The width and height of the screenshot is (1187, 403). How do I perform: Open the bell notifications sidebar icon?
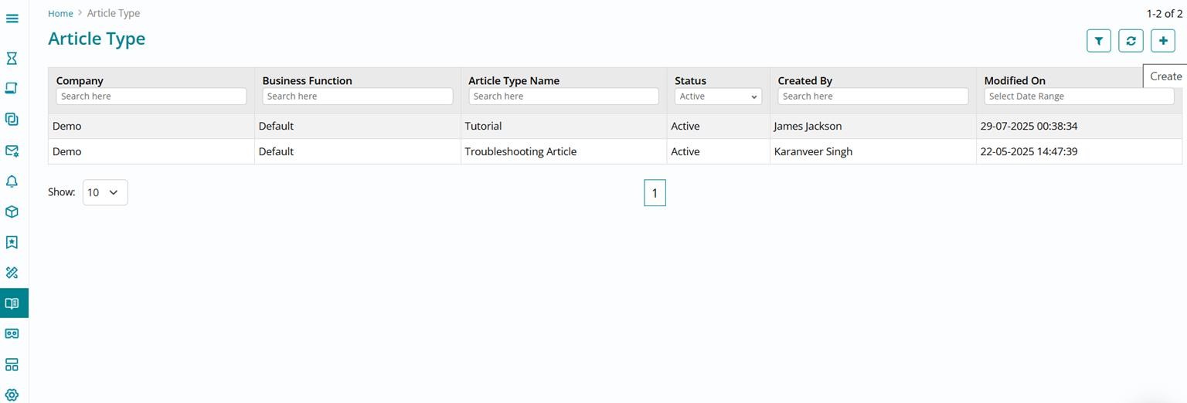12,181
